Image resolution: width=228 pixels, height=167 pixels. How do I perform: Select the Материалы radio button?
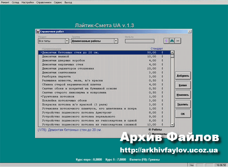coord(150,134)
